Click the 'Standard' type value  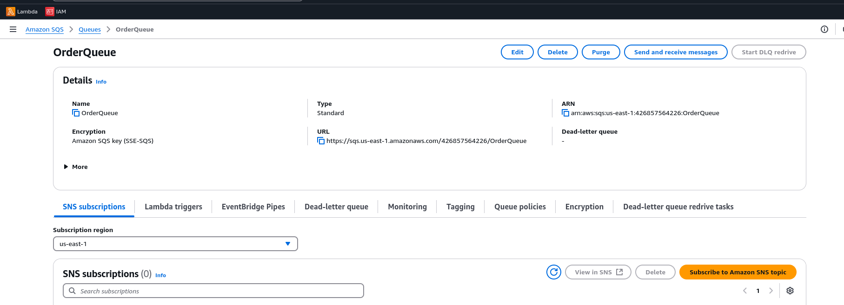tap(331, 113)
